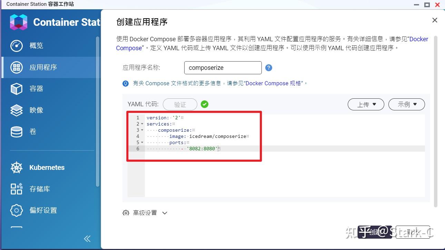Collapse the sidebar with the double chevron
Image resolution: width=445 pixels, height=250 pixels.
pos(87,238)
